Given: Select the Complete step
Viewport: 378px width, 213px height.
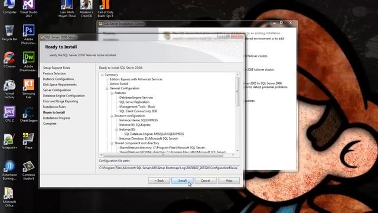Looking at the screenshot, I should tap(50, 124).
